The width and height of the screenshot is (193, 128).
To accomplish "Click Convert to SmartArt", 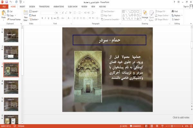I will (x=110, y=20).
